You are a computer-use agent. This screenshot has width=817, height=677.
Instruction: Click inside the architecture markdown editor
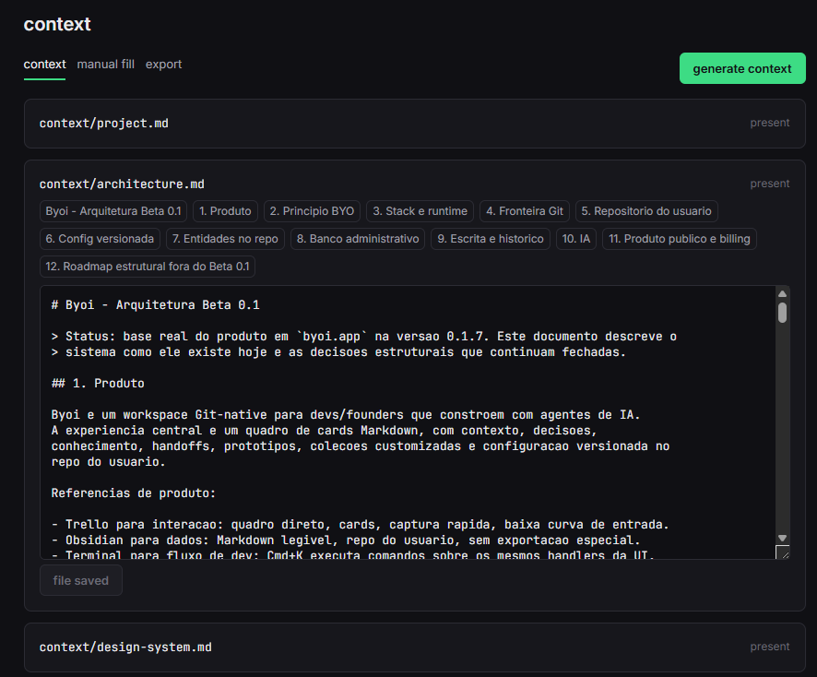[408, 422]
